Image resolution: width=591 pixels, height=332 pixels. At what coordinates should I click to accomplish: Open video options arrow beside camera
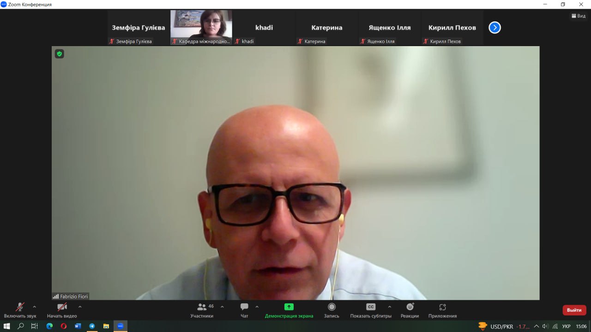tap(80, 307)
